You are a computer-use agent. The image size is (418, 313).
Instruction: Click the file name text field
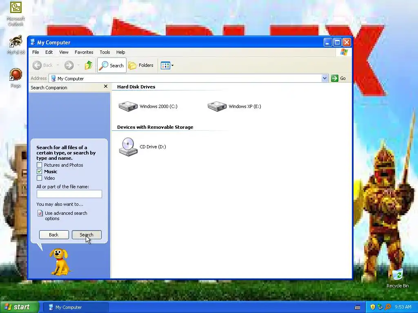pos(69,194)
